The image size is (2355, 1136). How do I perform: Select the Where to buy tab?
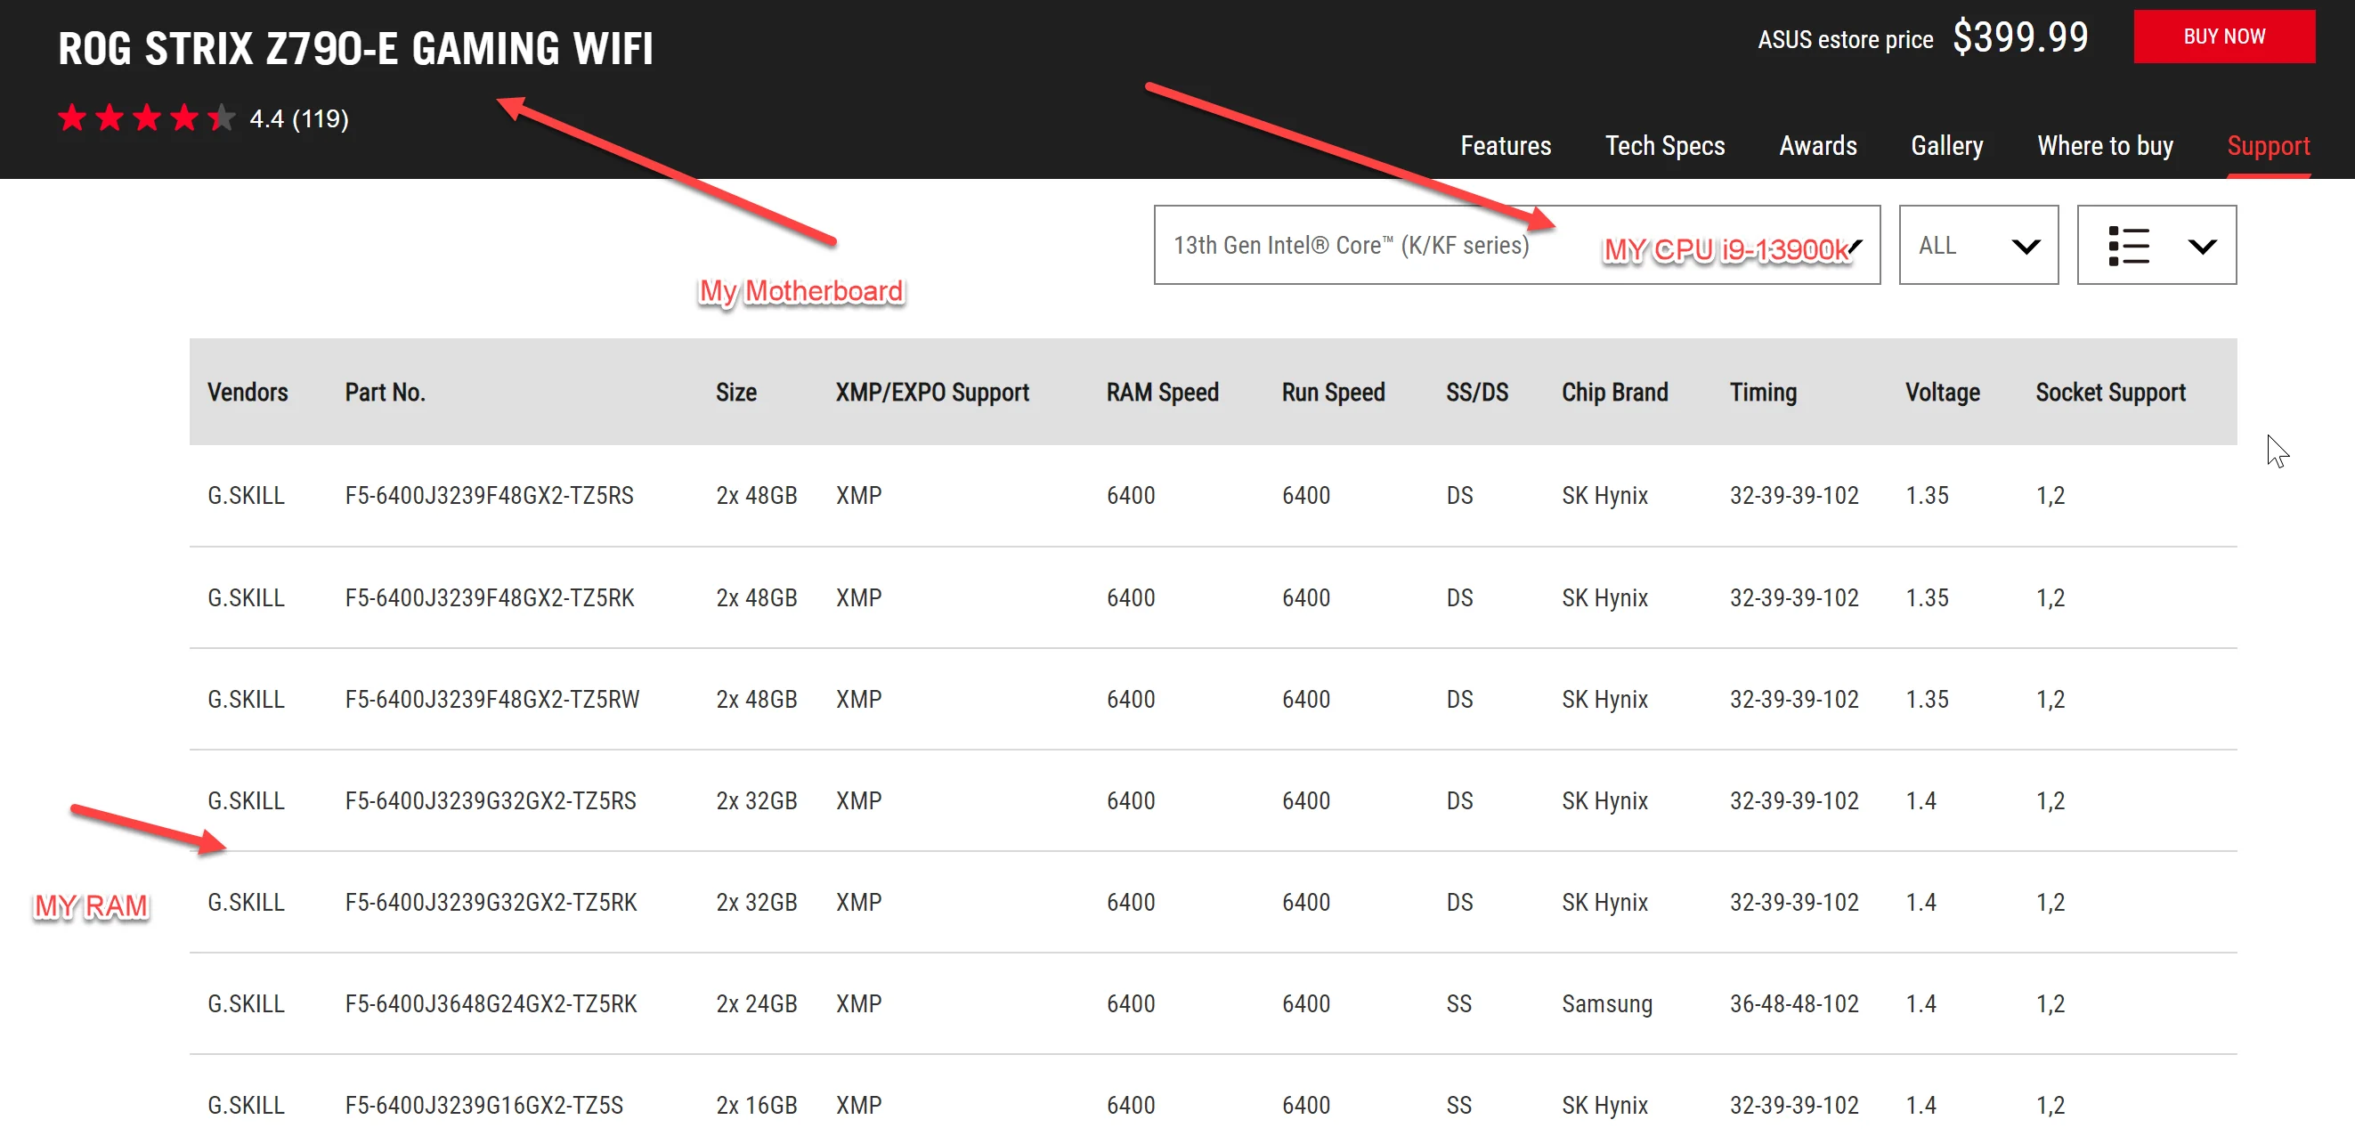2104,146
